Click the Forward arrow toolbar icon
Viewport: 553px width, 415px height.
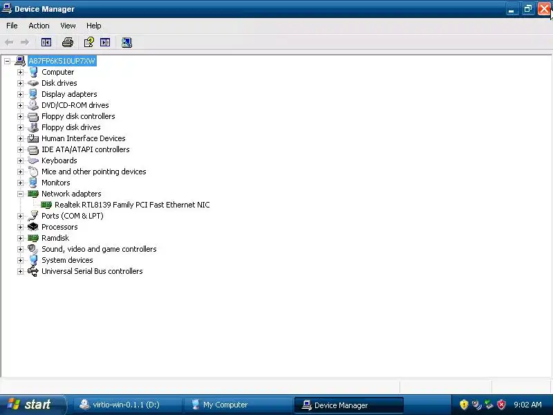[25, 43]
